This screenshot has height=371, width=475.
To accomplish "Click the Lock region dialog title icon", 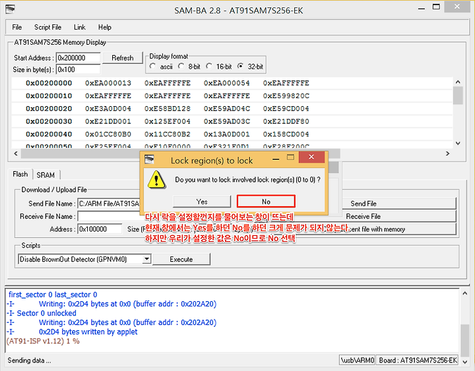I will pos(149,159).
